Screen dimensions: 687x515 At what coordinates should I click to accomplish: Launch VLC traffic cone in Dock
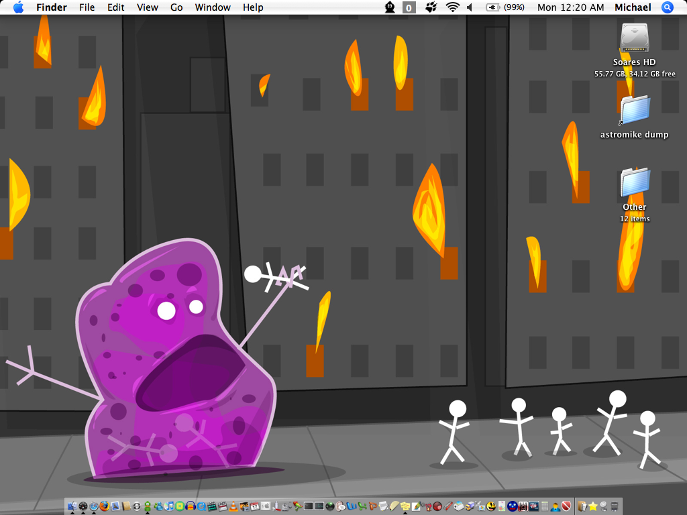click(x=233, y=506)
